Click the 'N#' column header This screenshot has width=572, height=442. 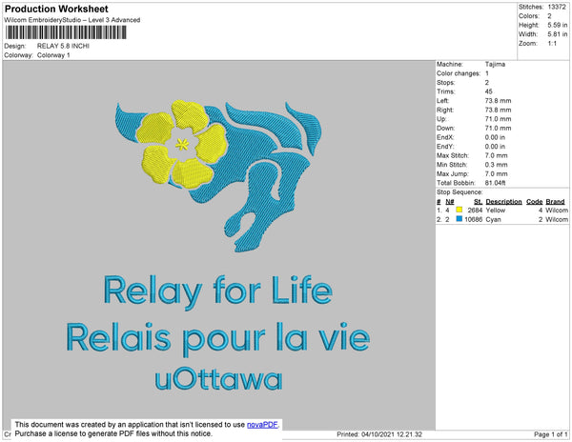[450, 202]
